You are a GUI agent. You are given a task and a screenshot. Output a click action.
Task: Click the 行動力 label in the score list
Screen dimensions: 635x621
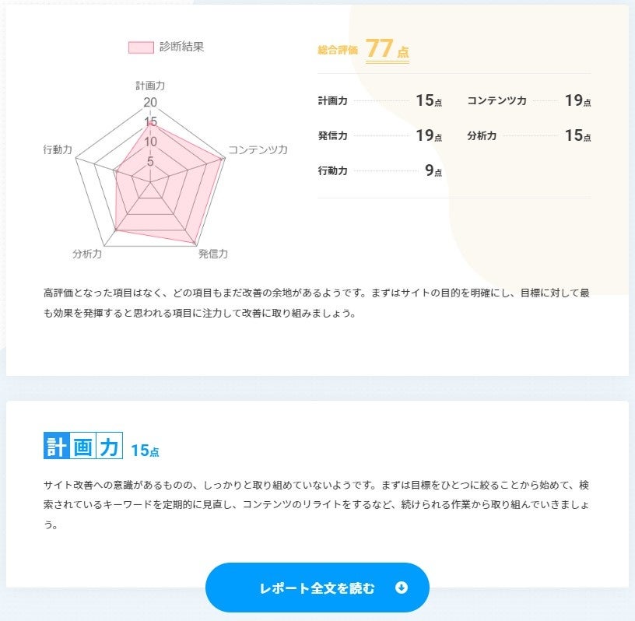click(332, 171)
